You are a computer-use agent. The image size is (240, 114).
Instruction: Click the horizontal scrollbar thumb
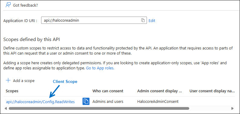[x=99, y=109]
